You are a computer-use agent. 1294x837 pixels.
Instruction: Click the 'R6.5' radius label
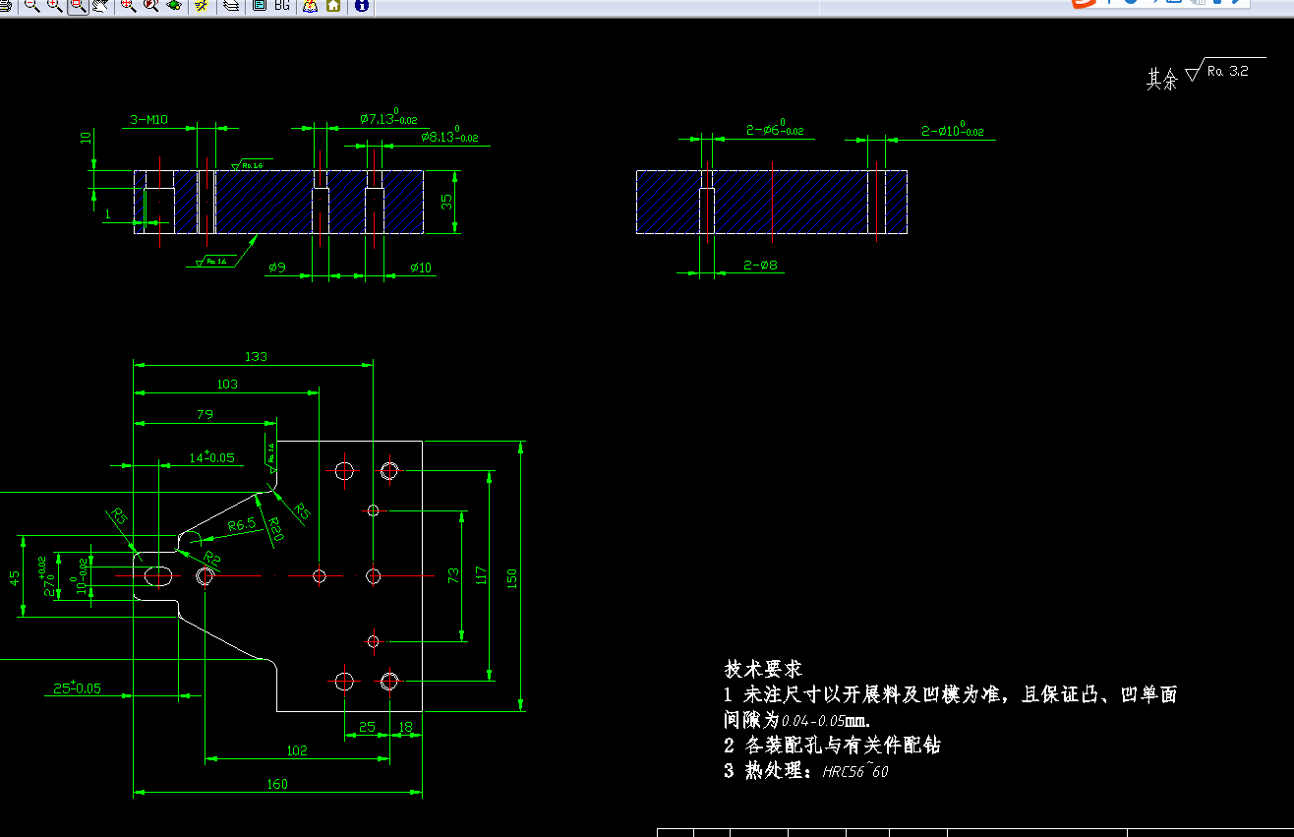pyautogui.click(x=241, y=525)
